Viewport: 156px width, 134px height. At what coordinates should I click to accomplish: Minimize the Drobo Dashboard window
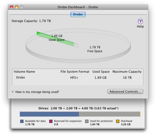click(17, 7)
